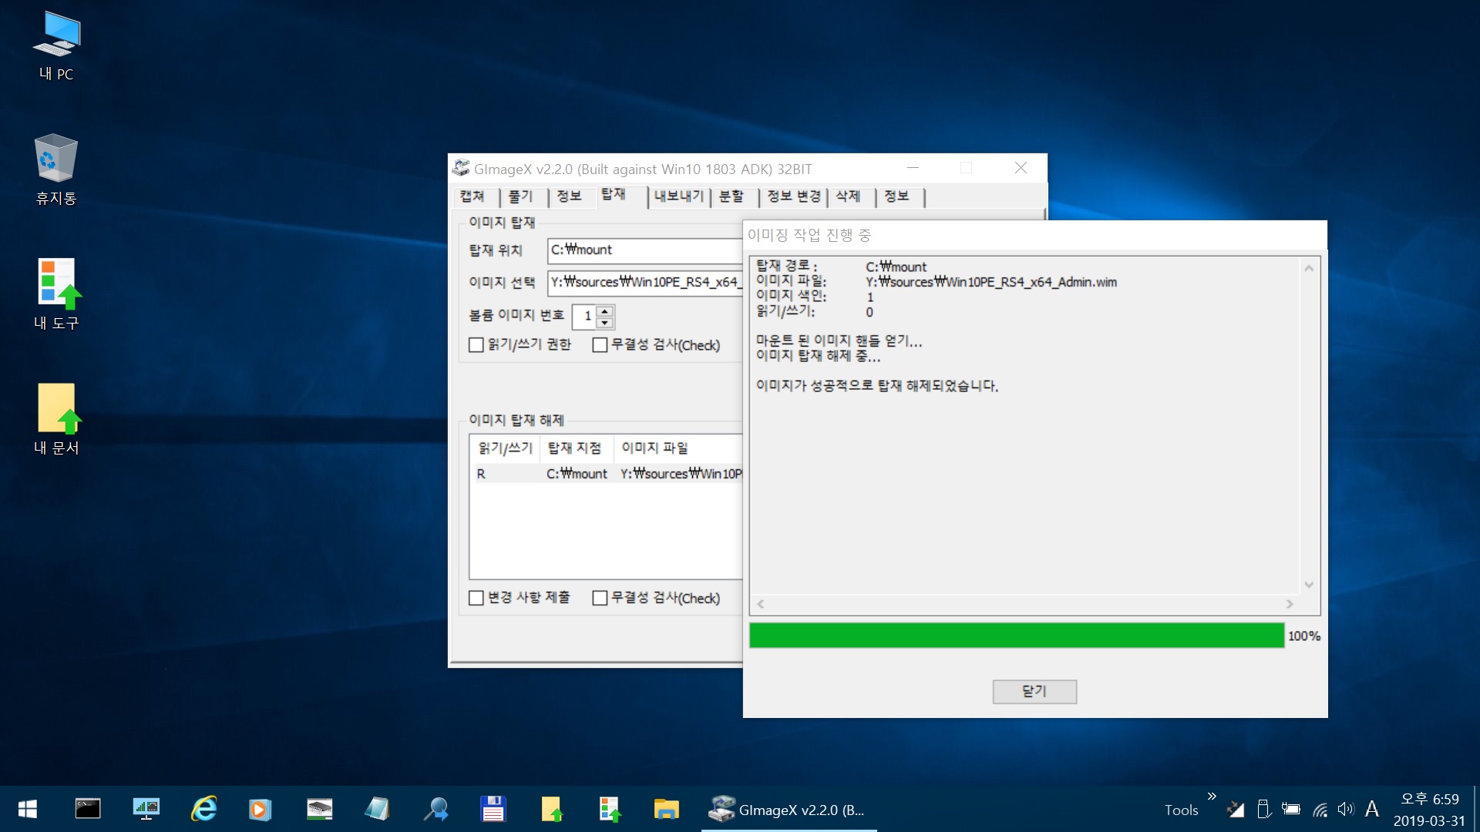Image resolution: width=1480 pixels, height=832 pixels.
Task: Launch Command Prompt from taskbar
Action: (x=87, y=809)
